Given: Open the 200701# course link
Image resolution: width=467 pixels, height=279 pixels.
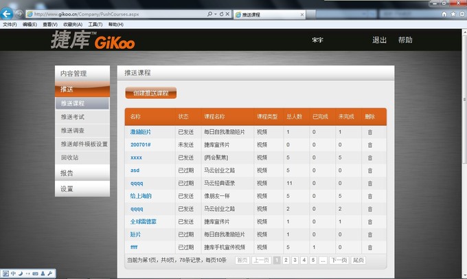Looking at the screenshot, I should pos(141,144).
